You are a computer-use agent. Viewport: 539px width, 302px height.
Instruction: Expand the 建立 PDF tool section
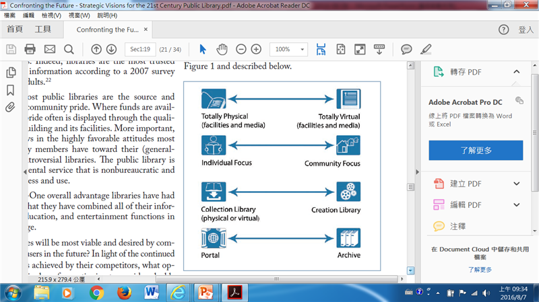[517, 184]
